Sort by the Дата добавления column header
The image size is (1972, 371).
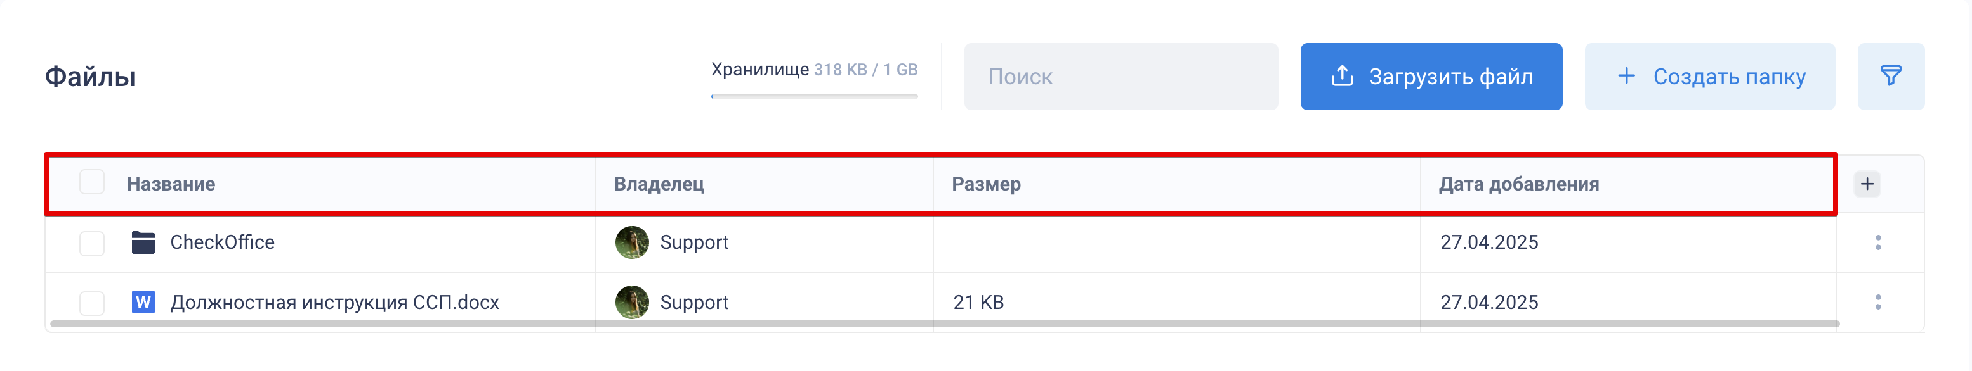coord(1519,184)
